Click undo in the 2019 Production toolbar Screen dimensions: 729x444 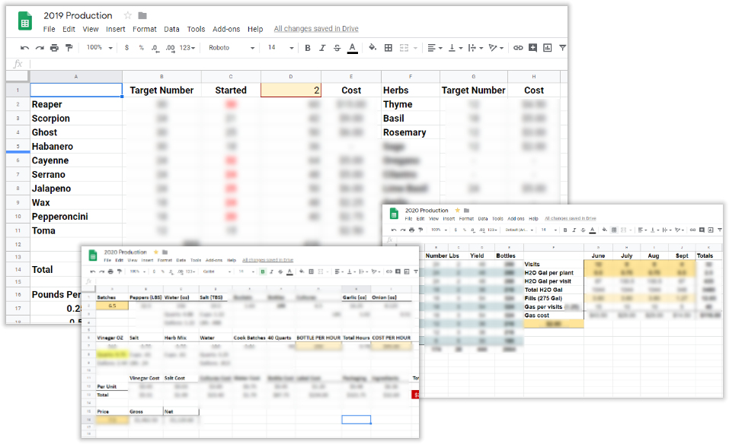pos(23,48)
